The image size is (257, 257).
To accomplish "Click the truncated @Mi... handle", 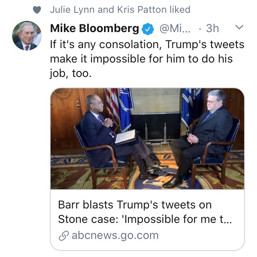I will (x=174, y=28).
